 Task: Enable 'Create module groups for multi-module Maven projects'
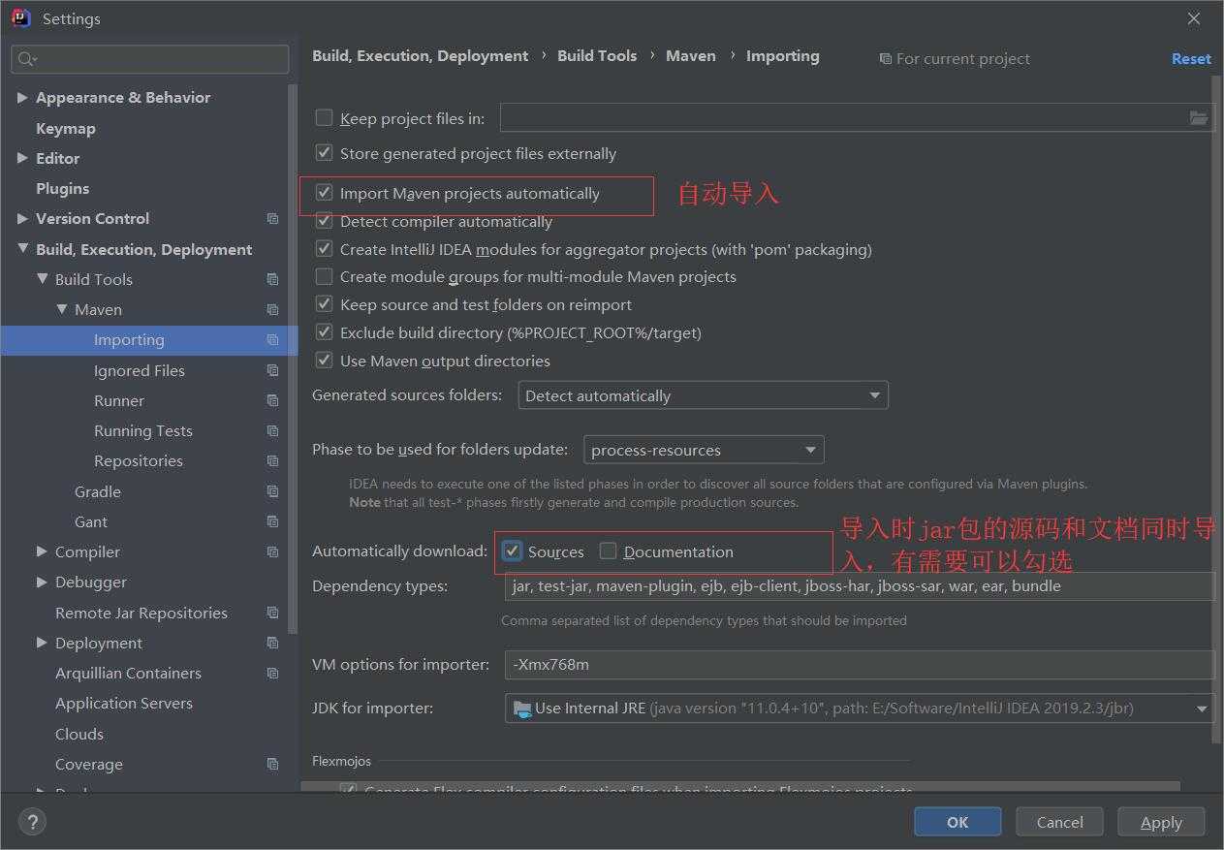pyautogui.click(x=325, y=276)
